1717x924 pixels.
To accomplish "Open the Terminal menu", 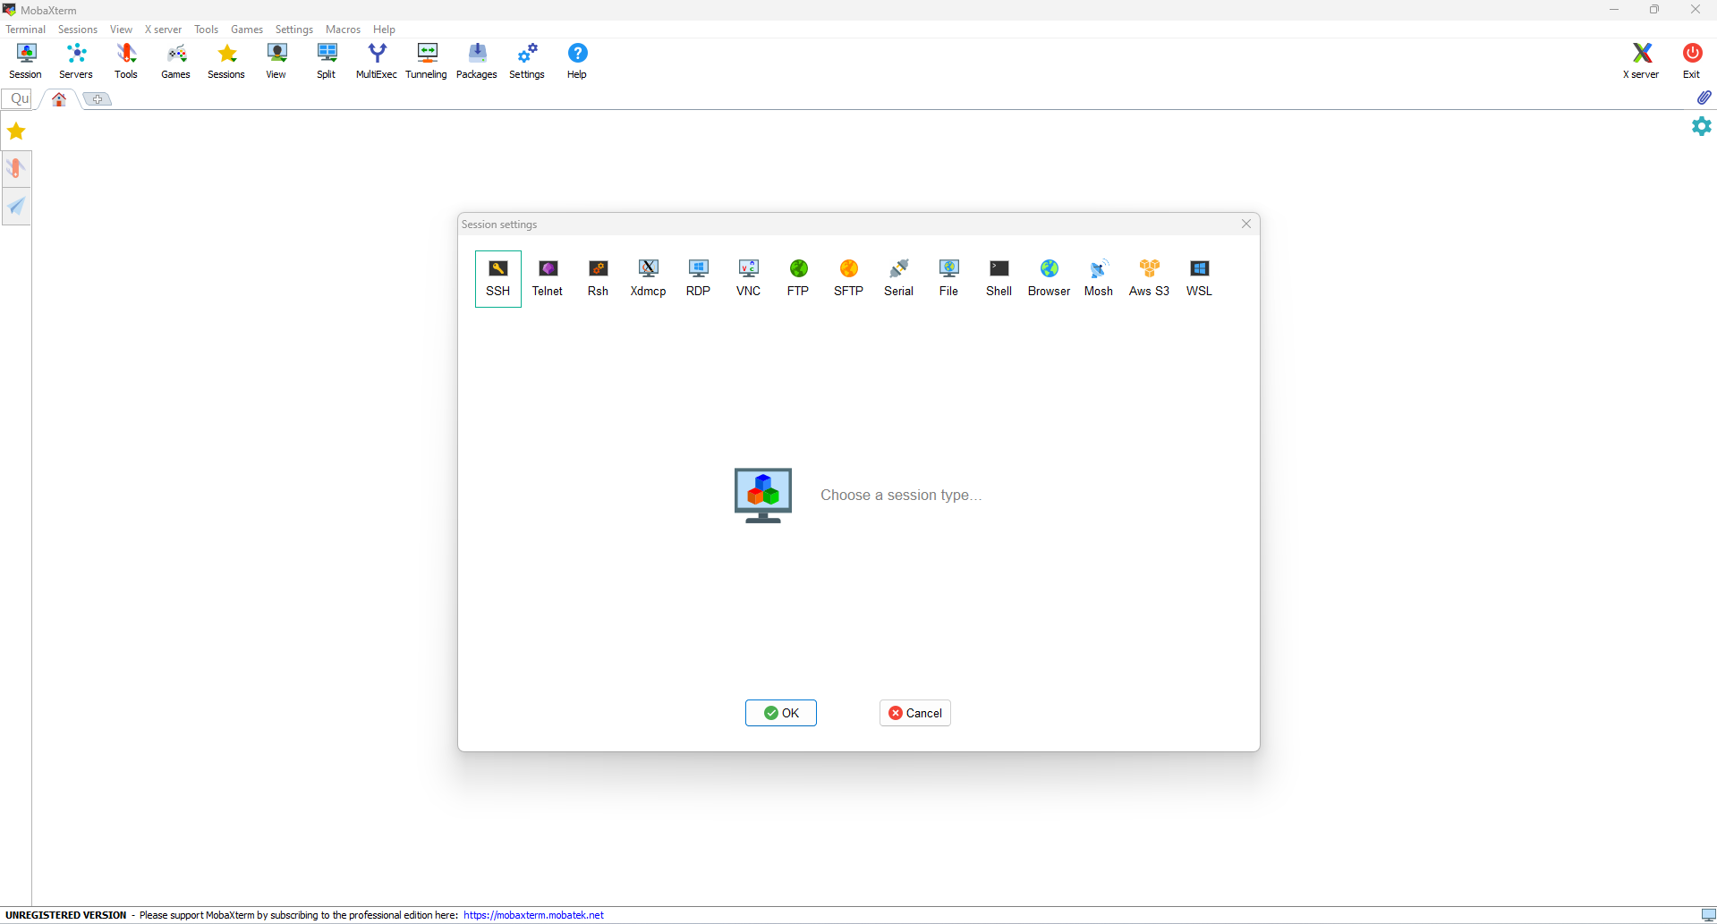I will (x=26, y=30).
